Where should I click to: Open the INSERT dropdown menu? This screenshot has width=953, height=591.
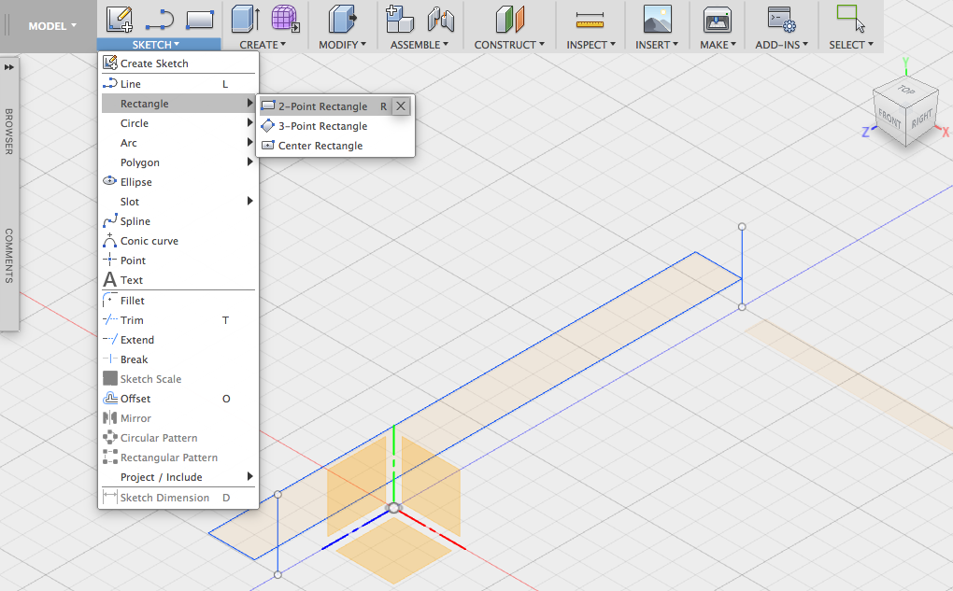[657, 44]
